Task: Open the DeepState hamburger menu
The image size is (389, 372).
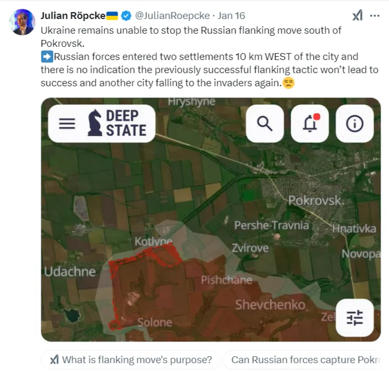Action: [x=67, y=123]
